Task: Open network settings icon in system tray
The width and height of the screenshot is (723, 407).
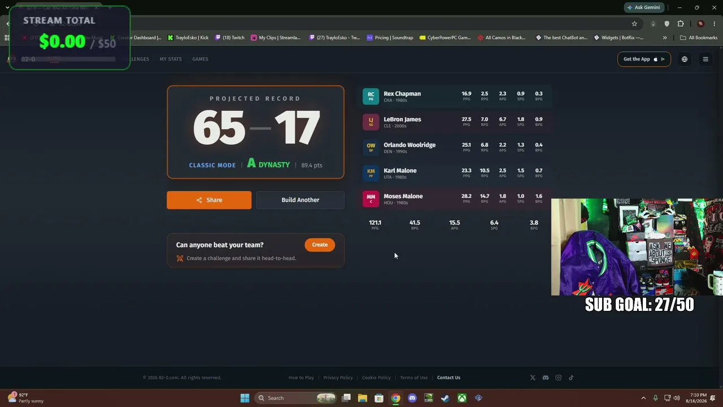Action: coord(667,398)
